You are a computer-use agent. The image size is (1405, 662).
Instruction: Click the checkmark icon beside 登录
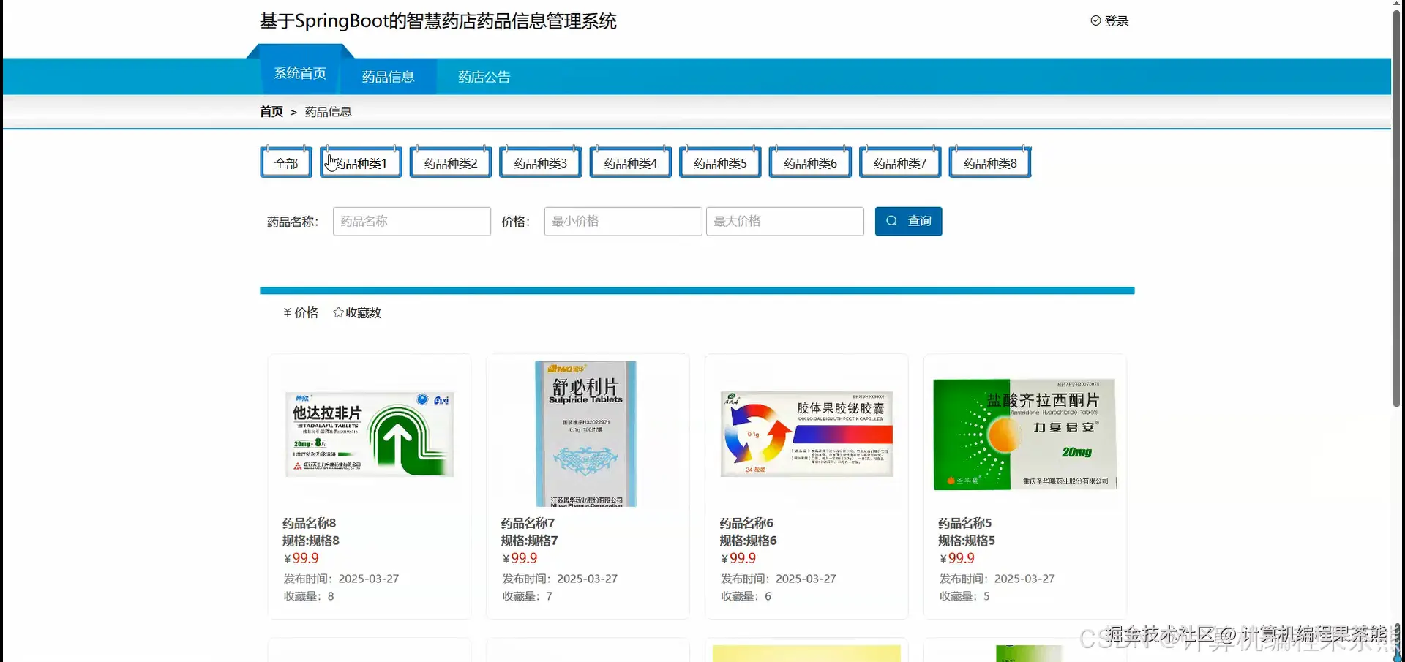pos(1095,20)
